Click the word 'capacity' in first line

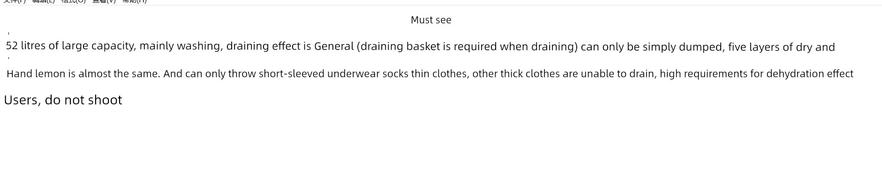113,46
